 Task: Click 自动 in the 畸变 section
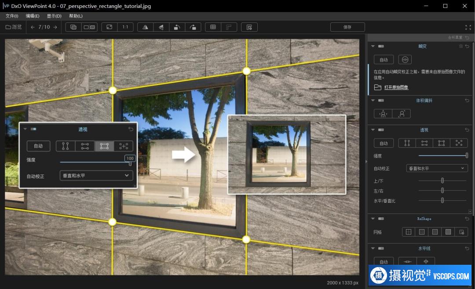(x=384, y=60)
